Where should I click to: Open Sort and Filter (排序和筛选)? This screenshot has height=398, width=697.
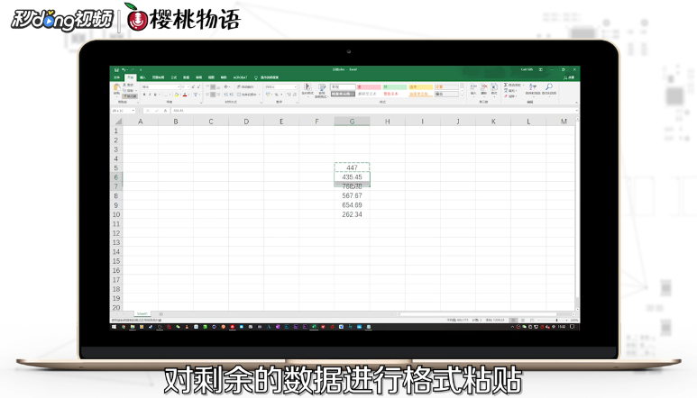pos(533,89)
